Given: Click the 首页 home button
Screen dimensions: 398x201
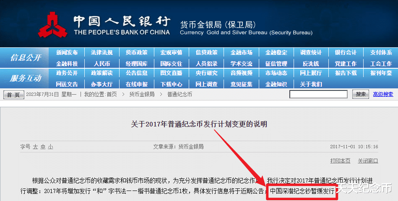Looking at the screenshot, I should (x=14, y=95).
